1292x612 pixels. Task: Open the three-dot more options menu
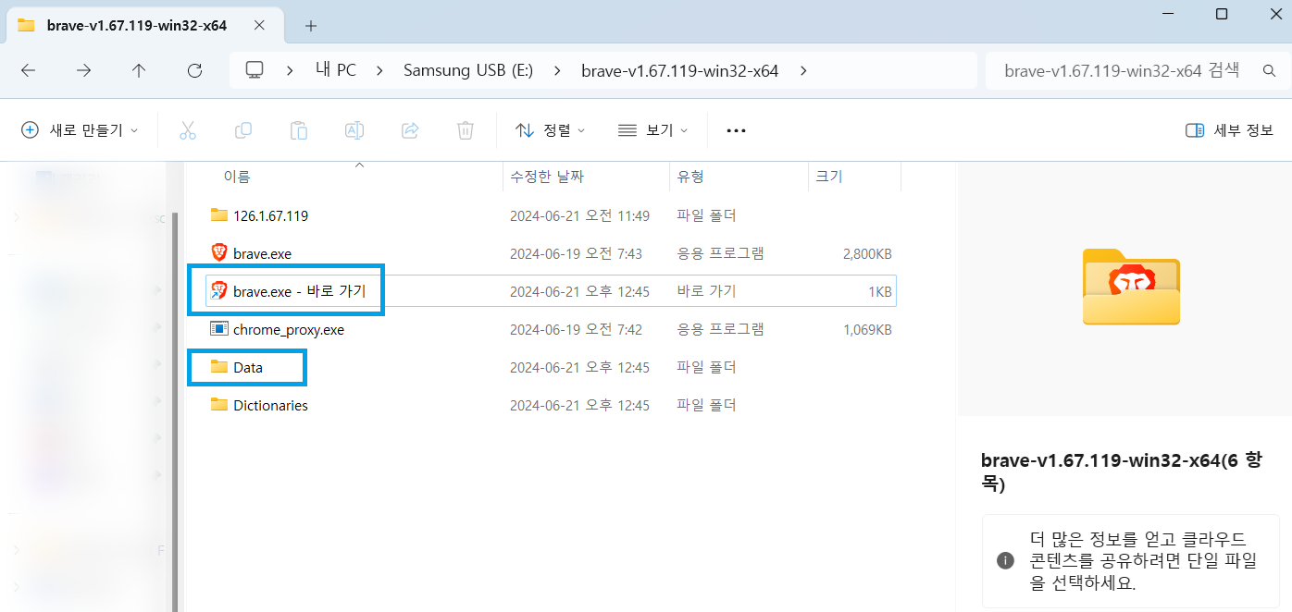736,130
